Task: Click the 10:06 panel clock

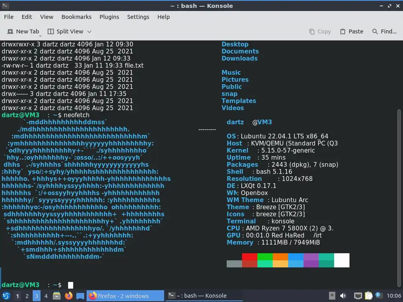Action: [x=394, y=296]
